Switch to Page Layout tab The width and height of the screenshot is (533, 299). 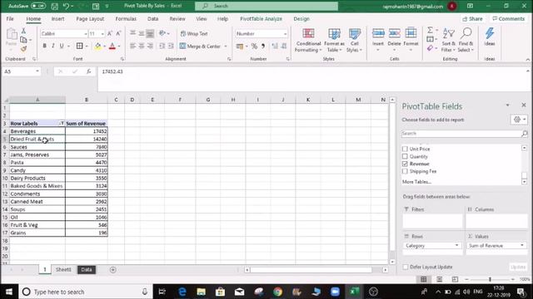point(90,19)
